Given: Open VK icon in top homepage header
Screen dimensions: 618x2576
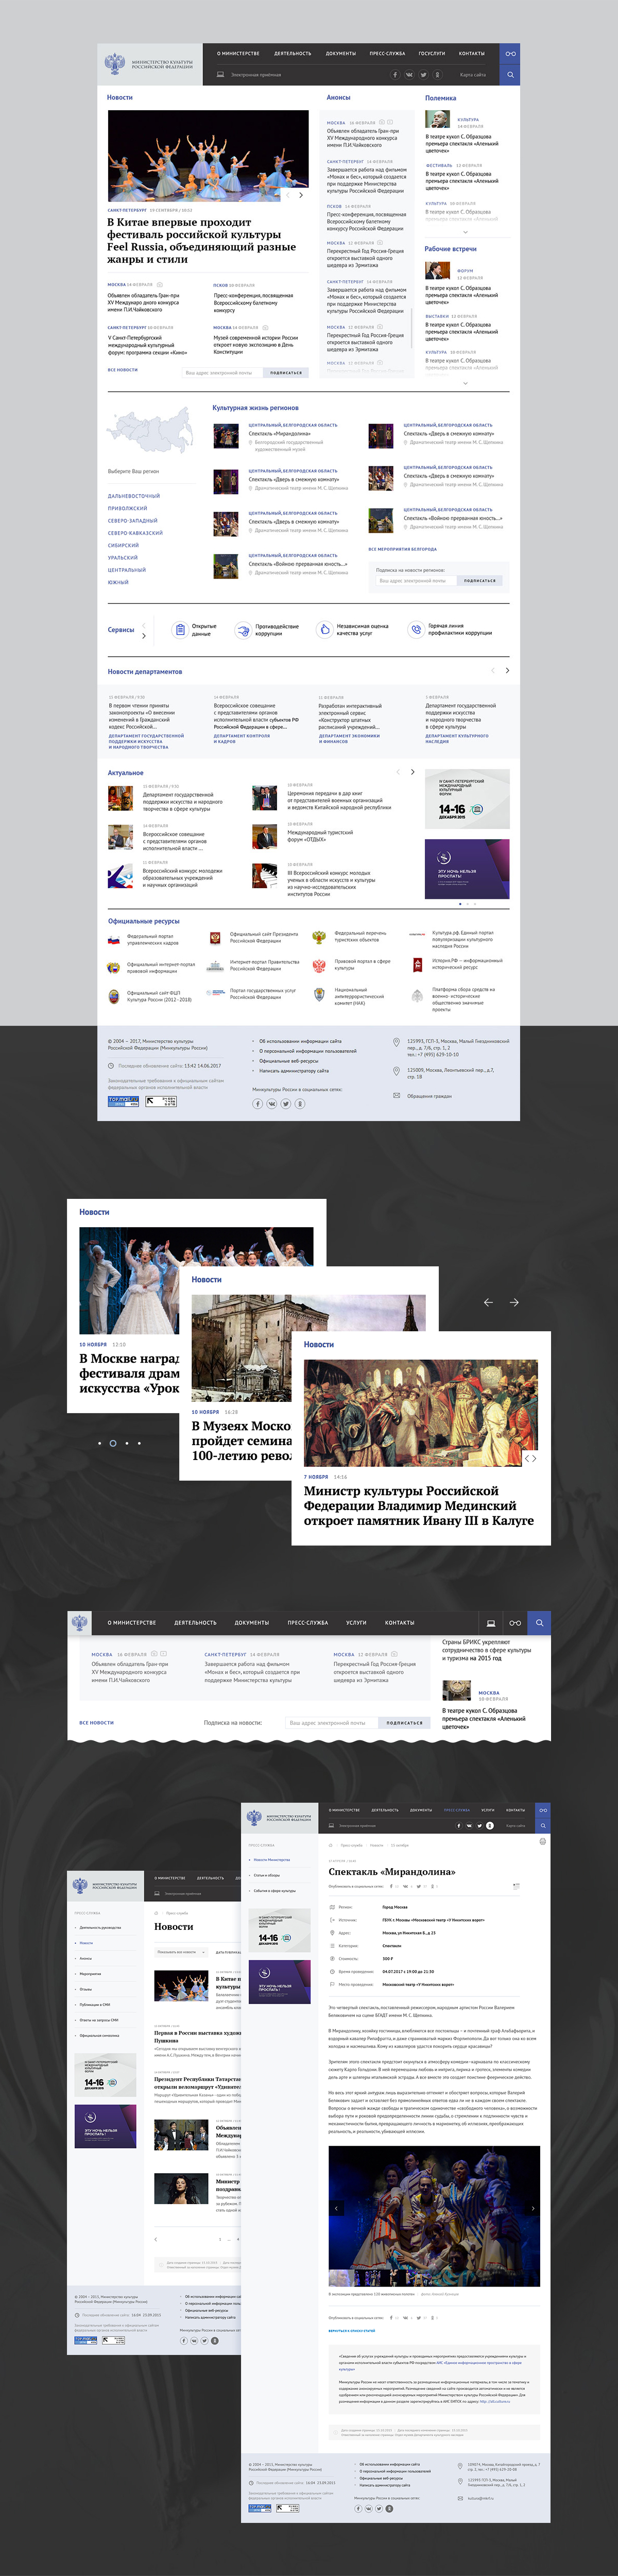Looking at the screenshot, I should click(409, 75).
